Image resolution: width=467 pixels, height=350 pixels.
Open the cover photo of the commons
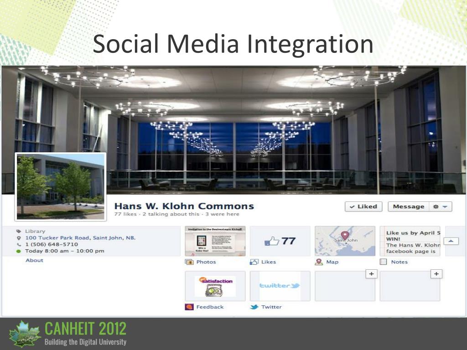pyautogui.click(x=233, y=130)
